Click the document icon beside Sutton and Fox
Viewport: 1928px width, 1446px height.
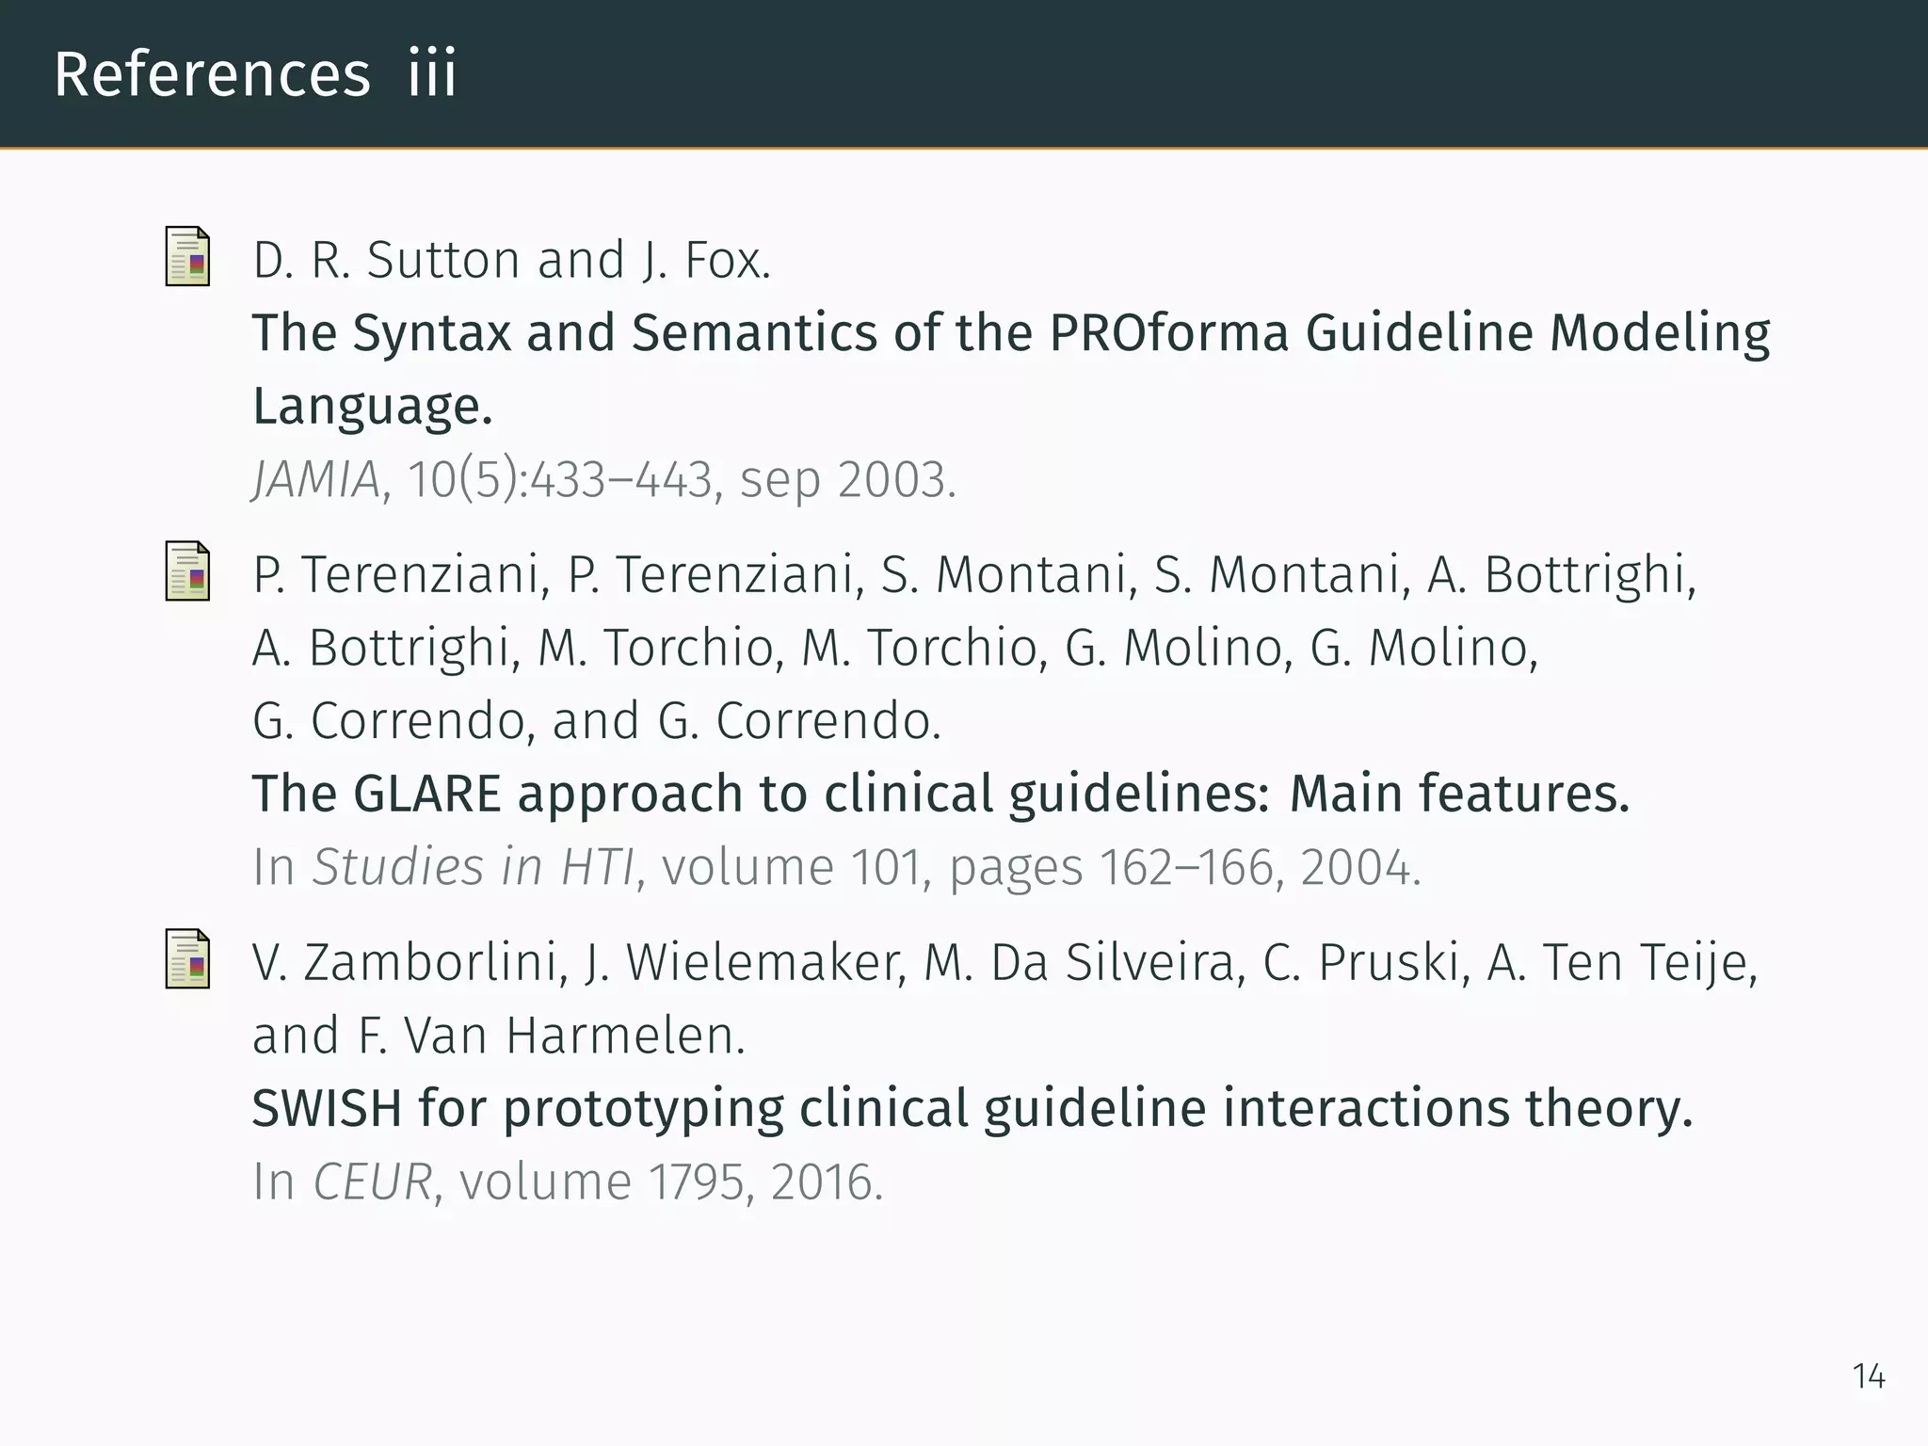coord(187,257)
